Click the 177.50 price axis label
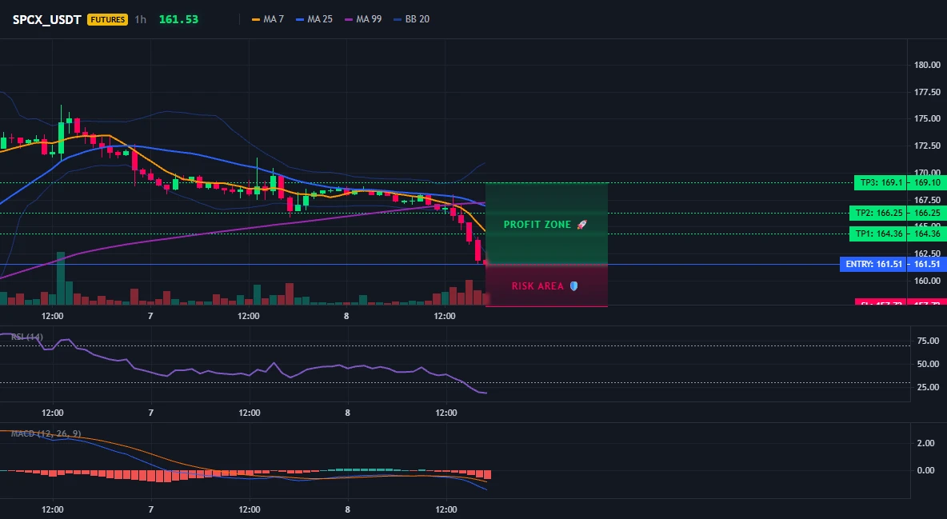The width and height of the screenshot is (947, 519). click(x=927, y=93)
